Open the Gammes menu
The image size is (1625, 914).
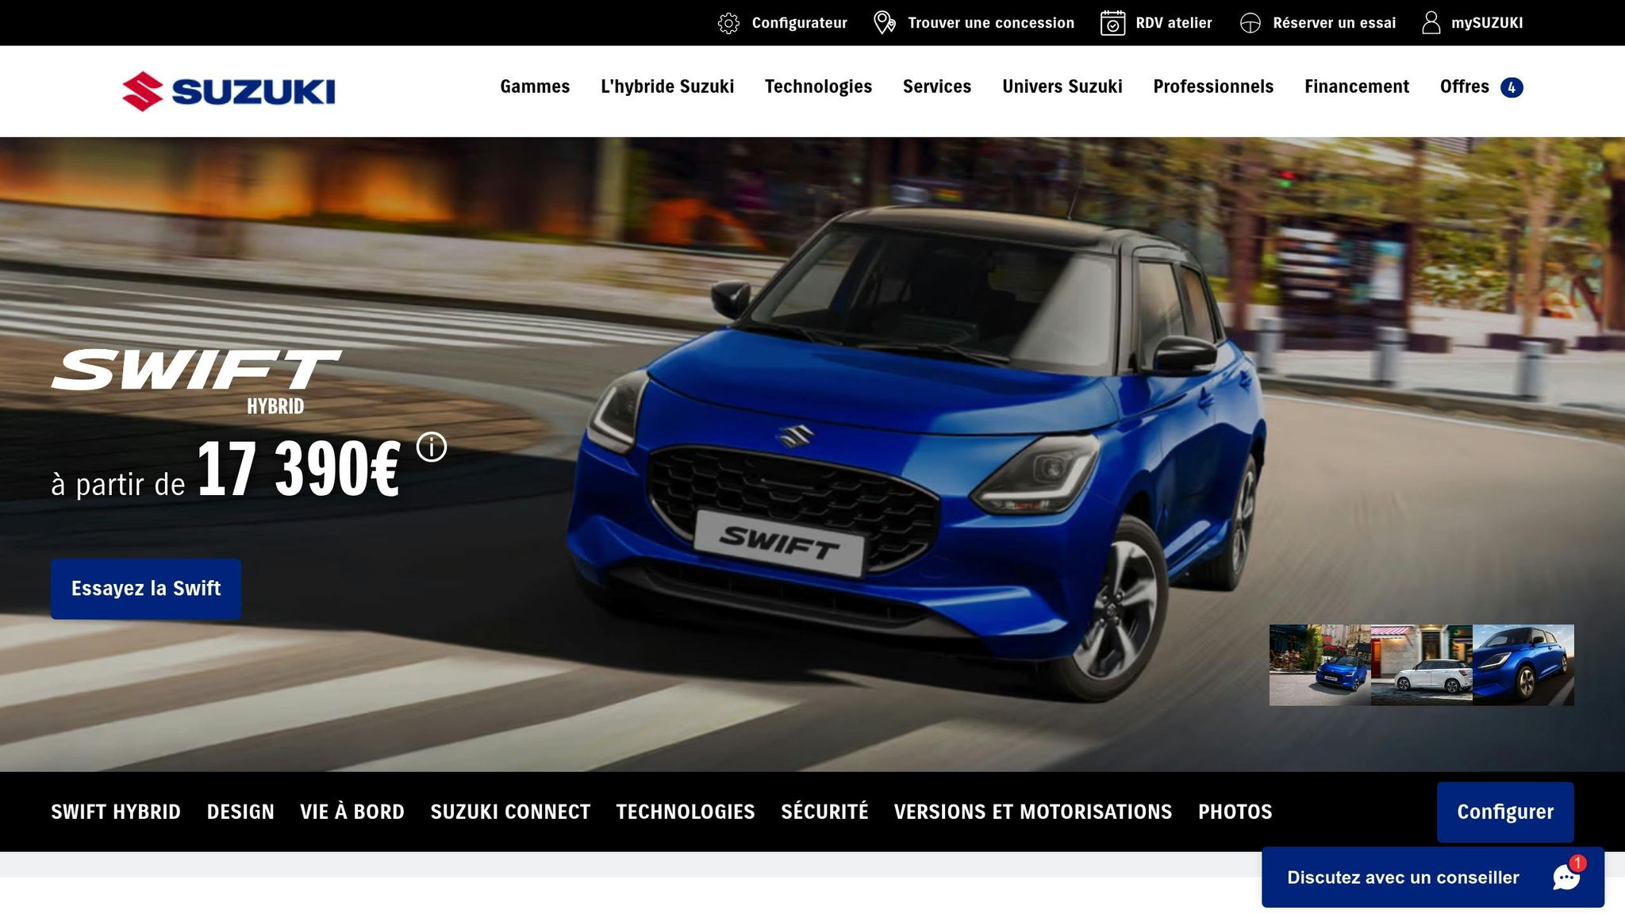534,86
